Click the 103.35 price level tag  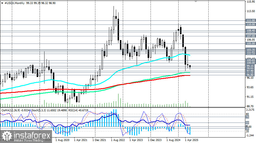coord(250,50)
